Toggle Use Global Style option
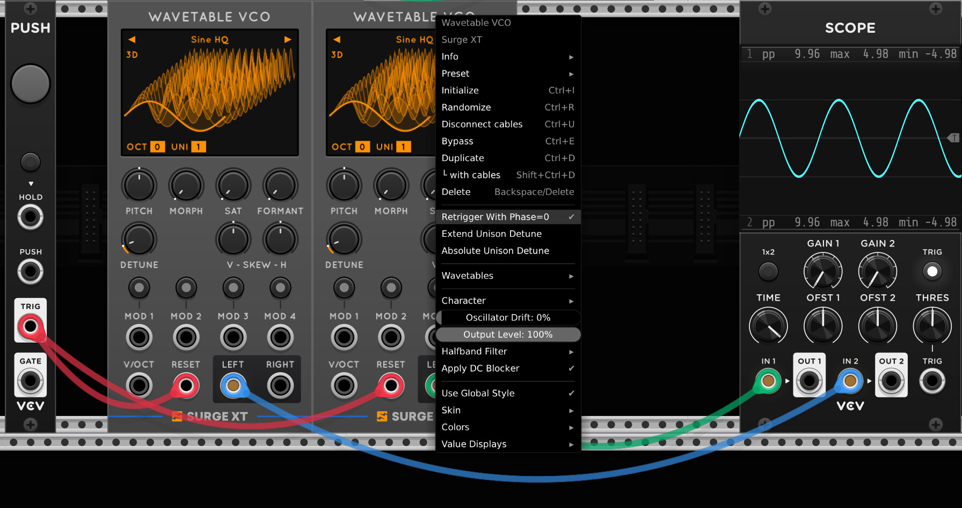 pyautogui.click(x=508, y=393)
